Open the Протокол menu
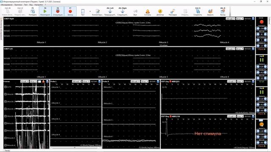Image resolution: width=271 pixels, height=152 pixels. click(x=18, y=5)
